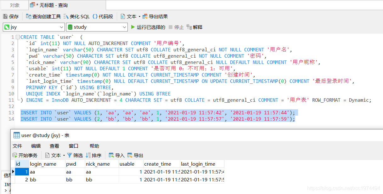Screen dimensions: 383x194
Task: Click the Explain (解释) button
Action: (x=194, y=27)
